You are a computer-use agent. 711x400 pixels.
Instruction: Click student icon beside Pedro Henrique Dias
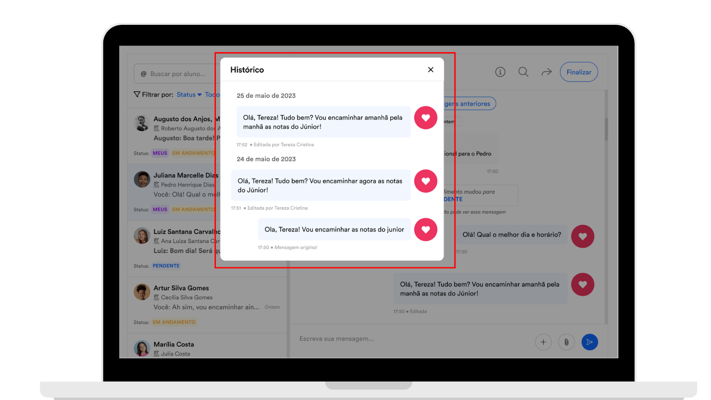coord(156,185)
